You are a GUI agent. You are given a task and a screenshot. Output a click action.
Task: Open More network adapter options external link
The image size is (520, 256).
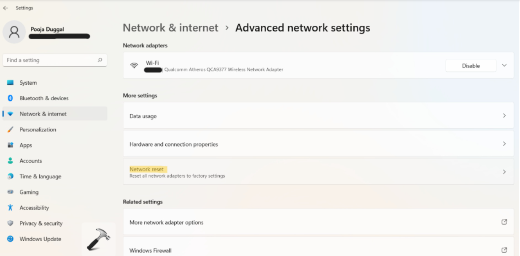(x=504, y=222)
